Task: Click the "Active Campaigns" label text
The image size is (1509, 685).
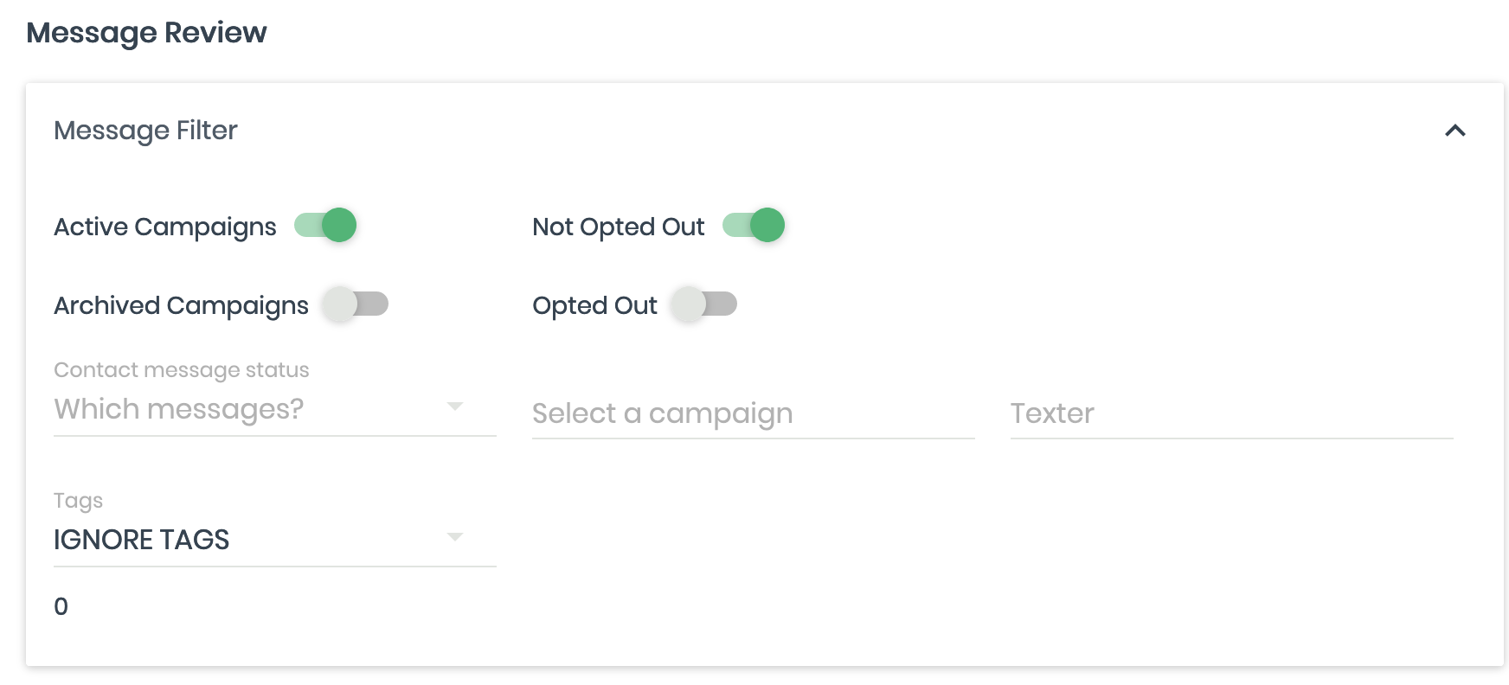Action: pyautogui.click(x=165, y=227)
